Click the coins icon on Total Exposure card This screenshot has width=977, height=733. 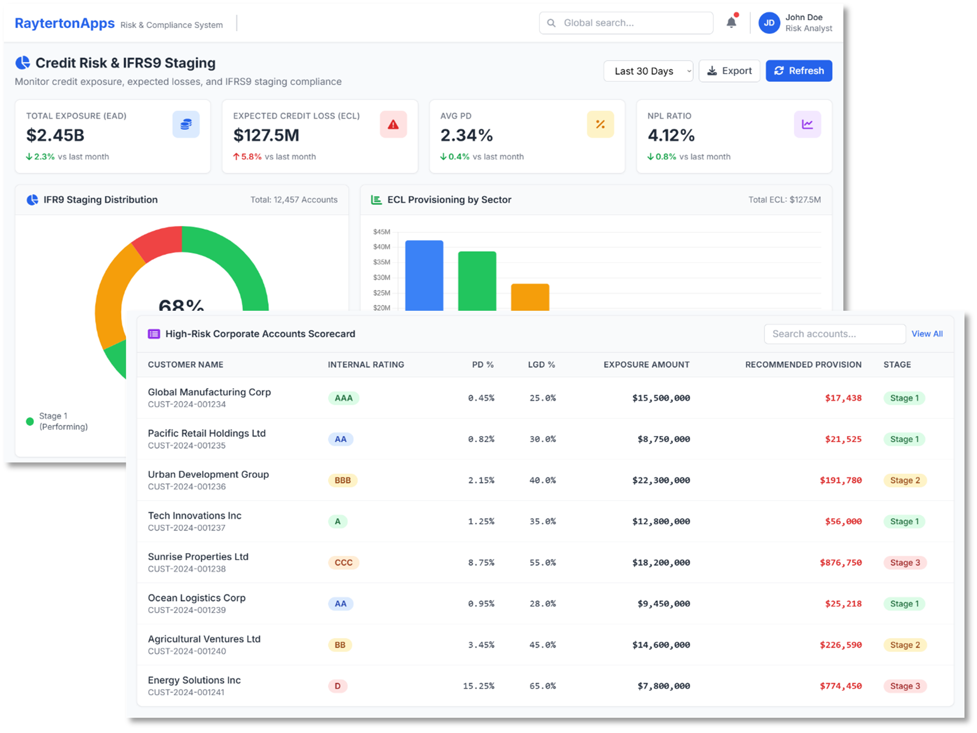tap(186, 124)
